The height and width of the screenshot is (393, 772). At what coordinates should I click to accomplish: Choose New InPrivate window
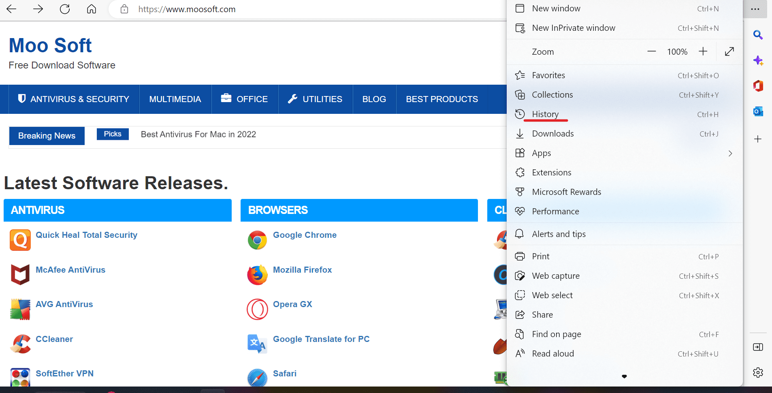point(625,28)
